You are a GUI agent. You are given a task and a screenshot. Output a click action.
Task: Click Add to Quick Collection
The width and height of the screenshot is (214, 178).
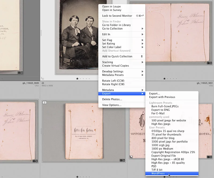pos(122,56)
